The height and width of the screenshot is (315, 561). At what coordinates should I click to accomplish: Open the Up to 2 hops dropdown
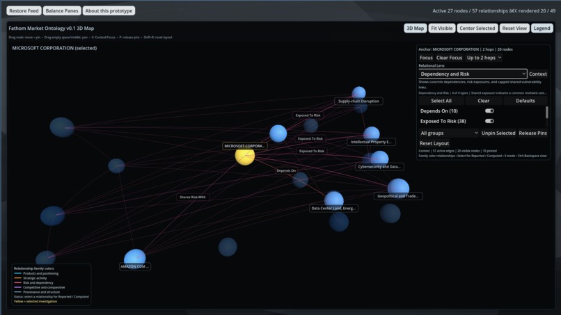click(484, 58)
